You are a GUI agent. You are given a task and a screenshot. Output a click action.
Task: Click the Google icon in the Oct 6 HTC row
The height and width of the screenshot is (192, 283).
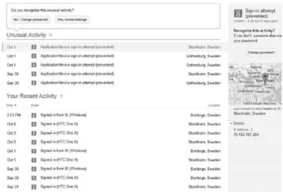[x=34, y=124]
